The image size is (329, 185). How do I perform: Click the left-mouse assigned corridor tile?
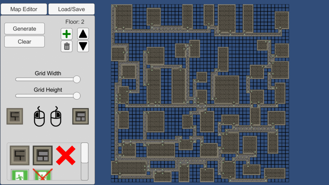coord(15,116)
